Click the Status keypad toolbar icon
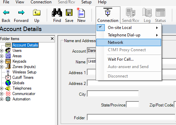 pyautogui.click(x=160, y=12)
